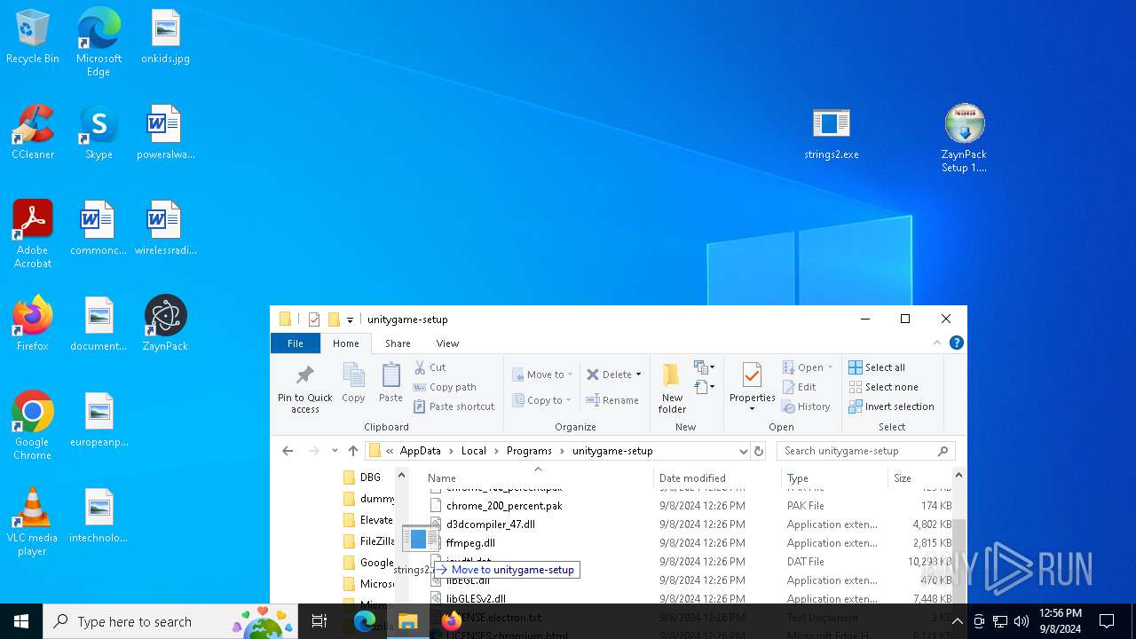1136x639 pixels.
Task: Open the Delete dropdown arrow
Action: pos(638,375)
